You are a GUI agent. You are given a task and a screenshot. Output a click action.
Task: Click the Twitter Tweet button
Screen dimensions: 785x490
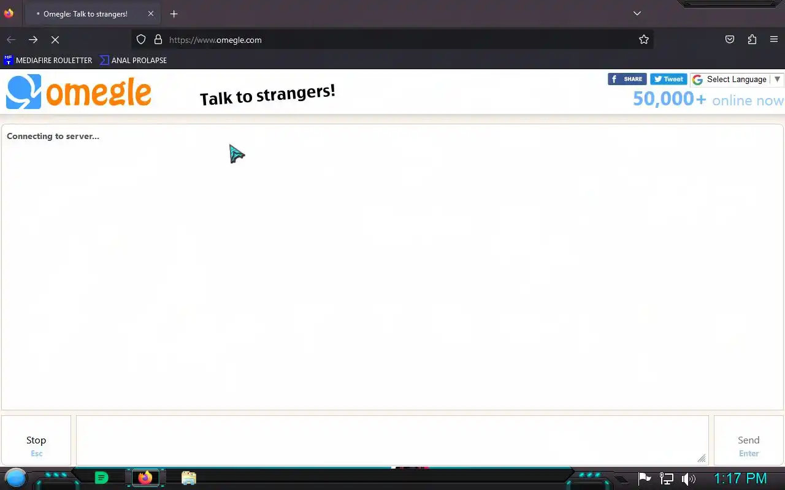click(668, 79)
